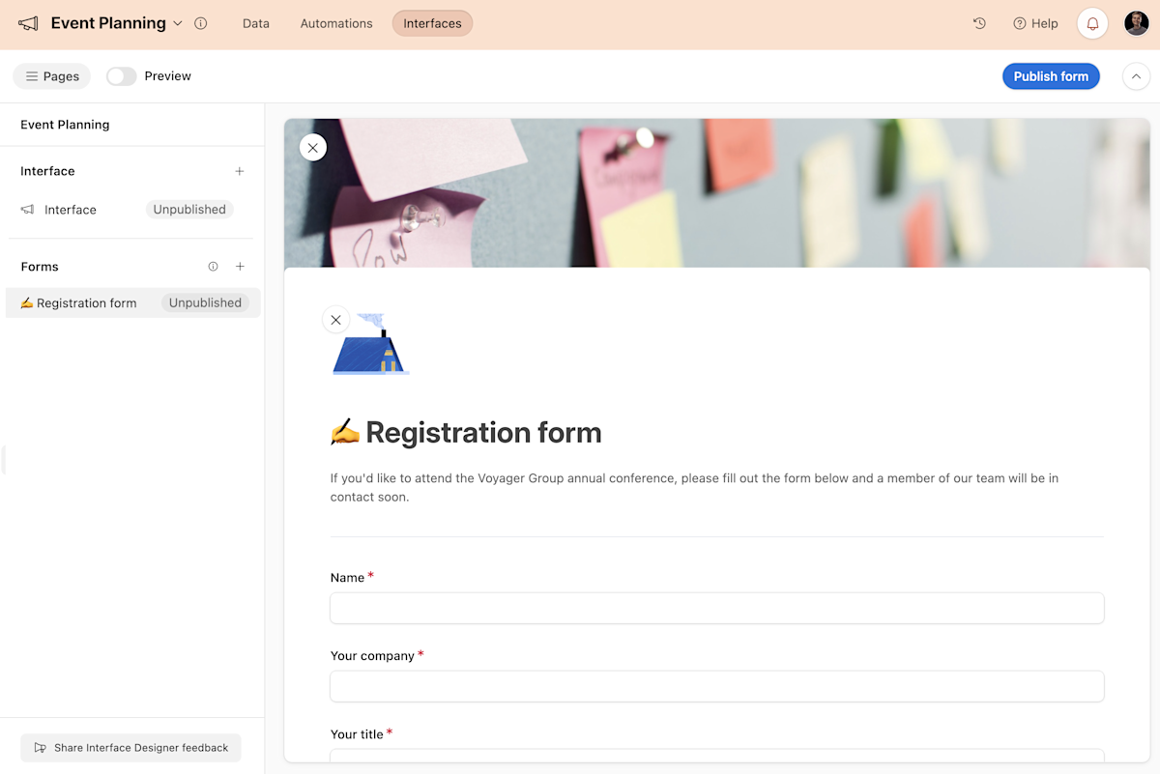Open the Pages panel menu
Image resolution: width=1160 pixels, height=774 pixels.
pos(51,75)
